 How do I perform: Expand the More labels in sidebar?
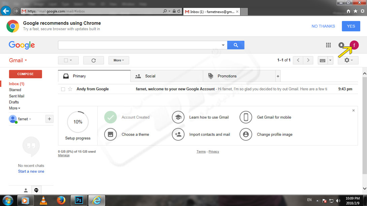coord(14,108)
